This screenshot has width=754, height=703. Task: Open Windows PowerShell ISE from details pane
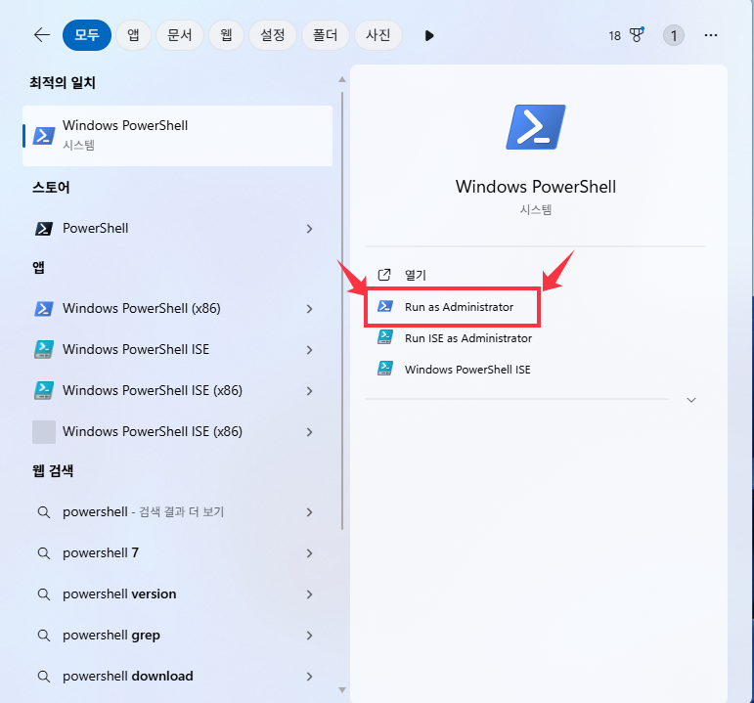[467, 370]
